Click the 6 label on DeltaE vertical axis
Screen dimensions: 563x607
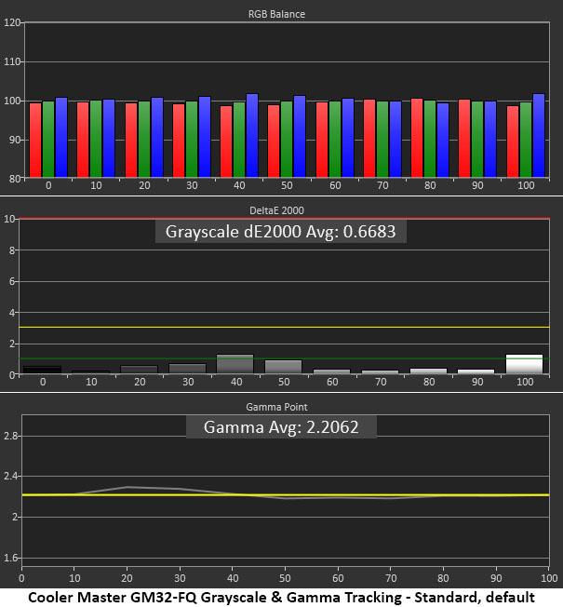coord(12,281)
